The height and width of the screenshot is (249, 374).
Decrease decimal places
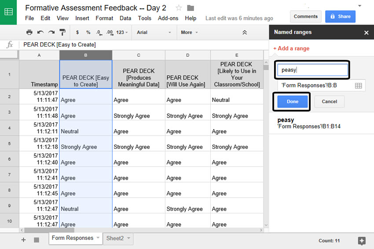point(99,32)
